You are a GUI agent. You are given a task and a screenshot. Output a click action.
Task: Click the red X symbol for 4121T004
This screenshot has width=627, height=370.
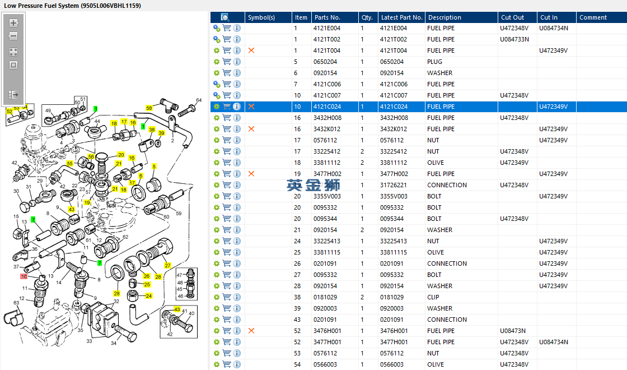click(251, 50)
